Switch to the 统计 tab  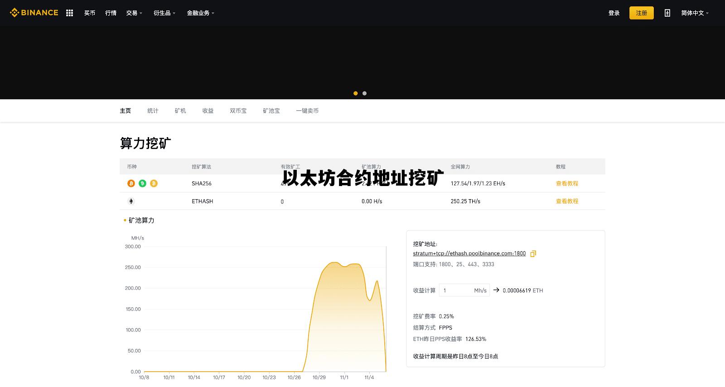point(153,110)
